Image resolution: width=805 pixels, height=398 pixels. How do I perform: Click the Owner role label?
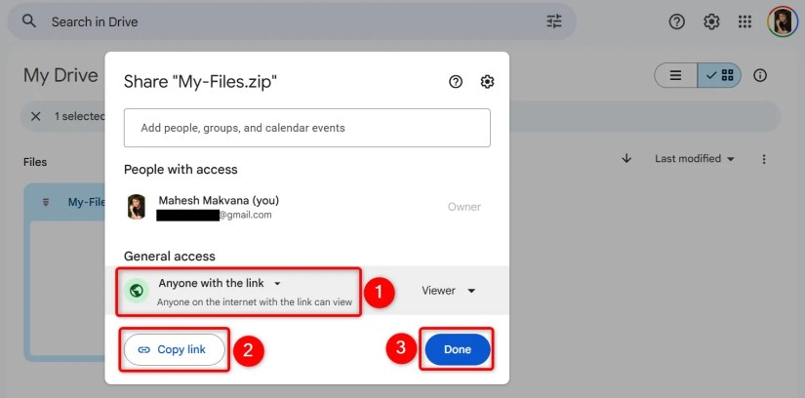[x=464, y=207]
